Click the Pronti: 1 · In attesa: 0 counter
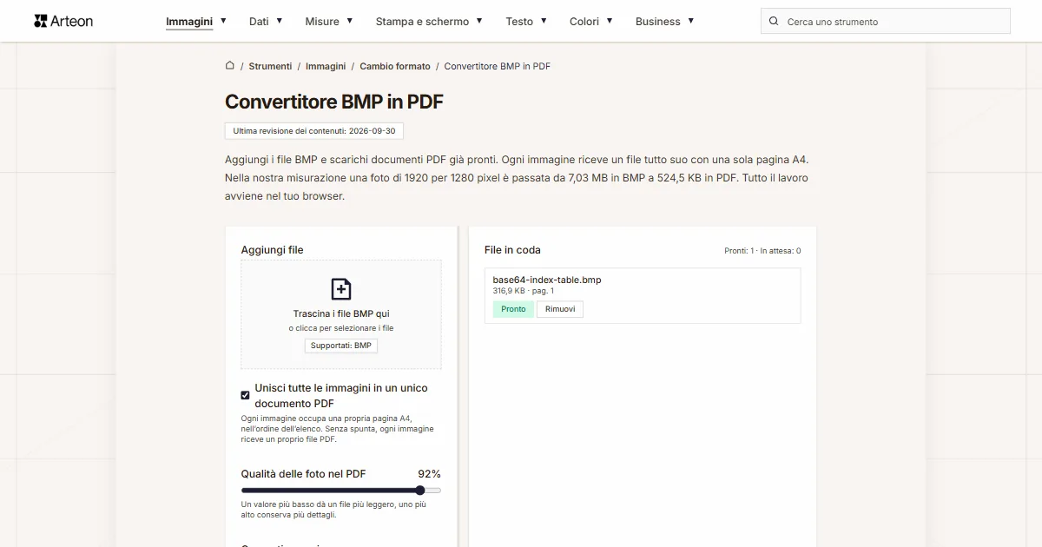1042x547 pixels. 762,251
